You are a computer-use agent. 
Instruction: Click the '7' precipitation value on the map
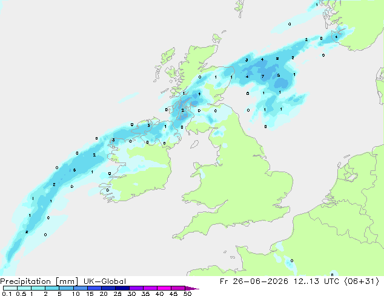click(x=263, y=77)
